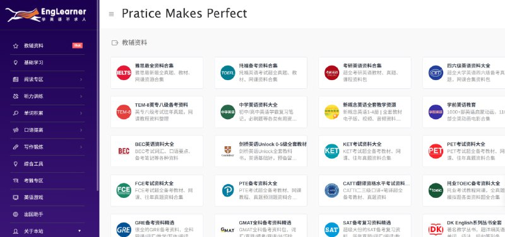This screenshot has height=237, width=505.
Task: Click the red IELTS logo icon
Action: click(x=124, y=72)
